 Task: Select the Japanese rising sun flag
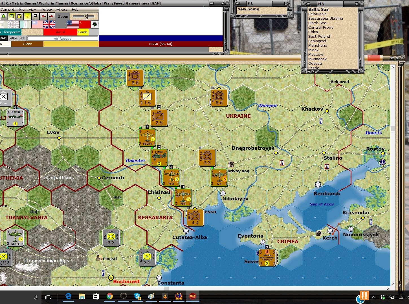pos(14,24)
